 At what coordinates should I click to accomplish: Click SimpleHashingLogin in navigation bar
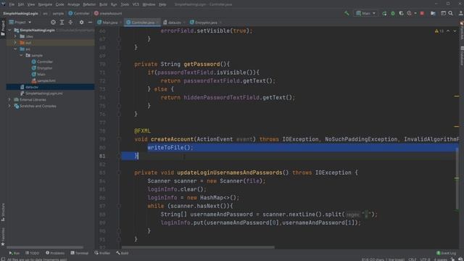[20, 13]
